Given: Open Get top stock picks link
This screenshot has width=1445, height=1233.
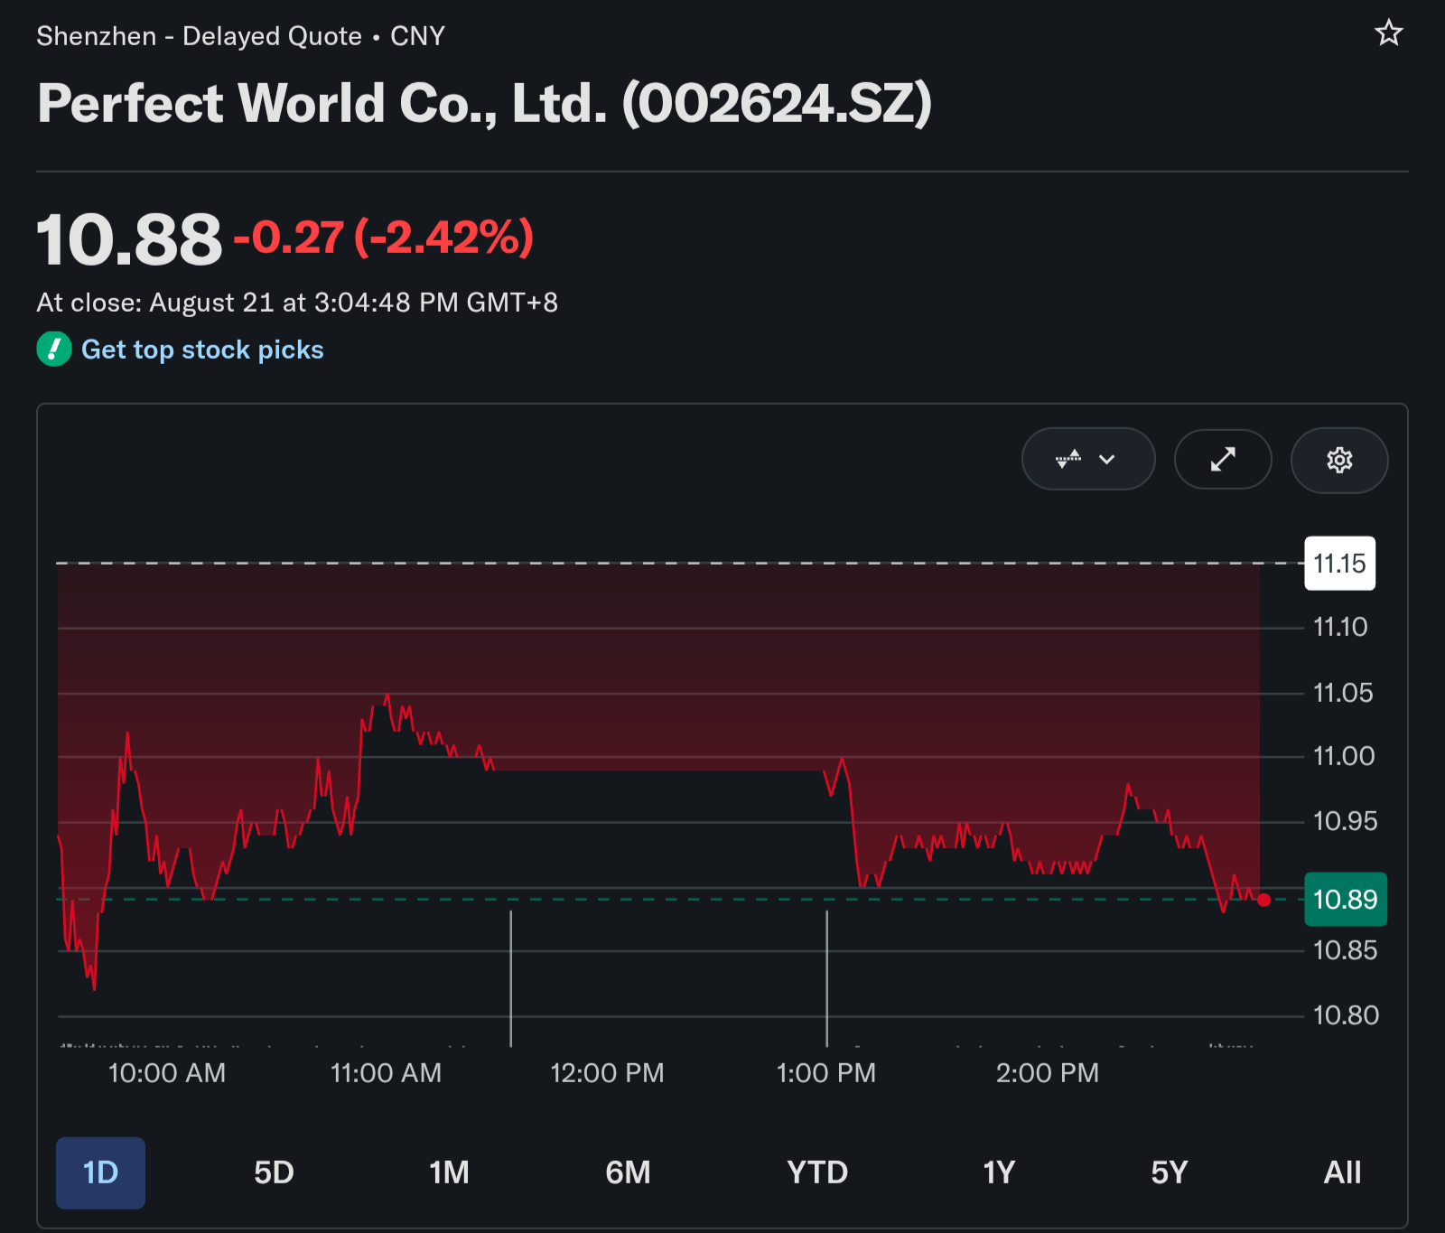Looking at the screenshot, I should point(202,350).
